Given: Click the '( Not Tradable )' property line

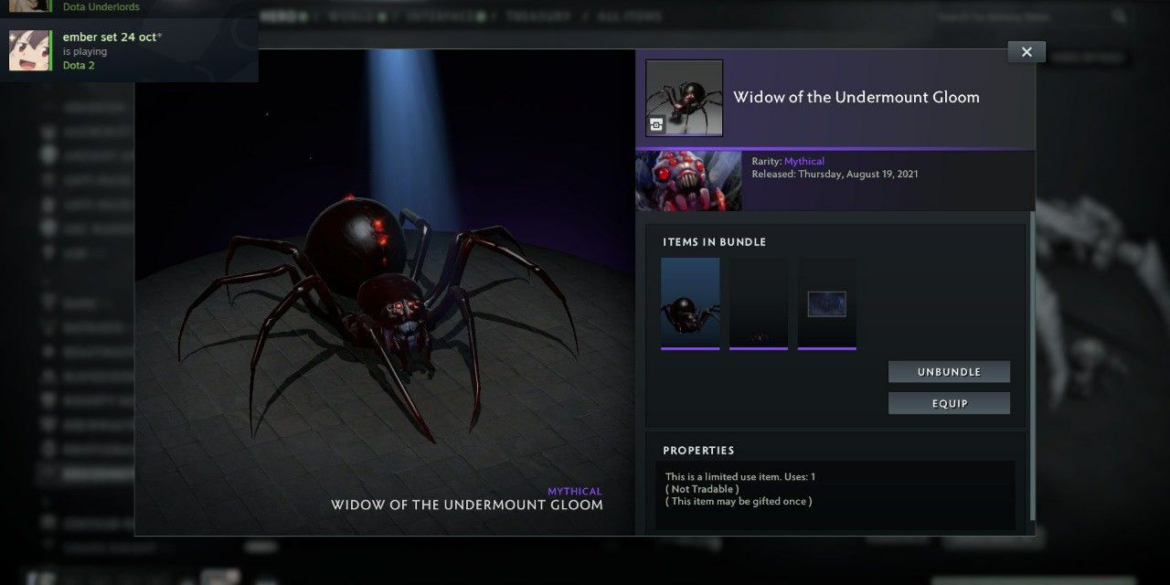Looking at the screenshot, I should point(702,489).
